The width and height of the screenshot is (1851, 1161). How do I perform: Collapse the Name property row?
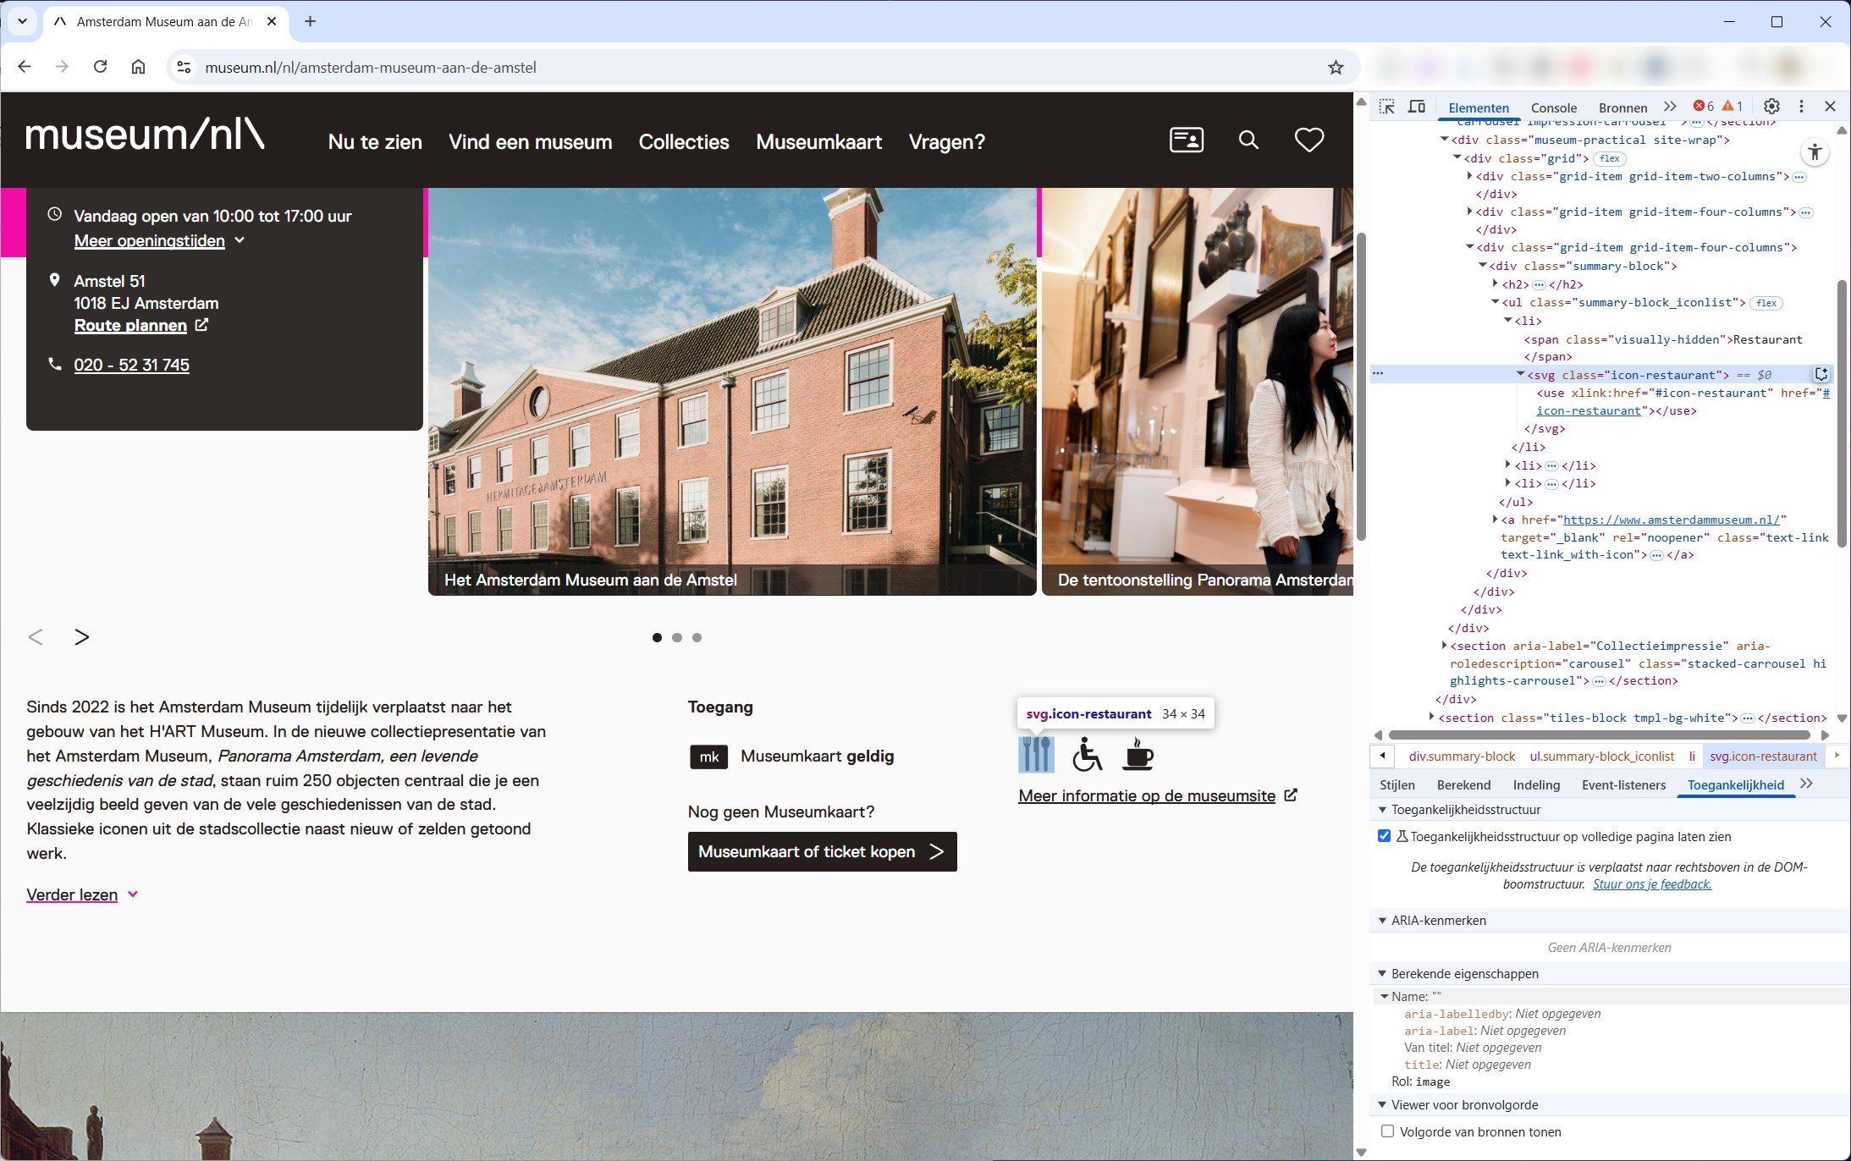tap(1385, 997)
